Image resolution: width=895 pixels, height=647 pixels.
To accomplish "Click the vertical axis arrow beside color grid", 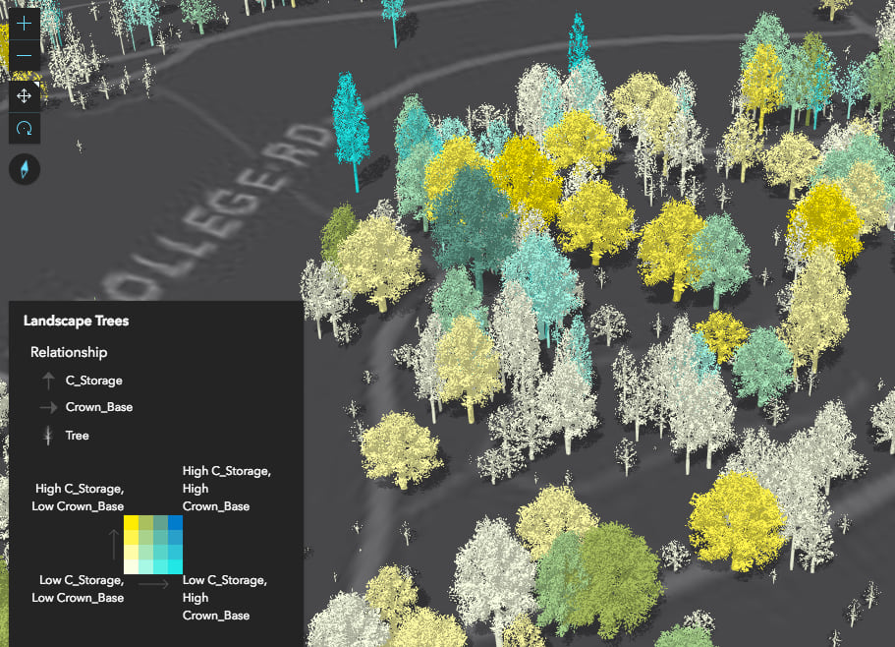I will 114,544.
